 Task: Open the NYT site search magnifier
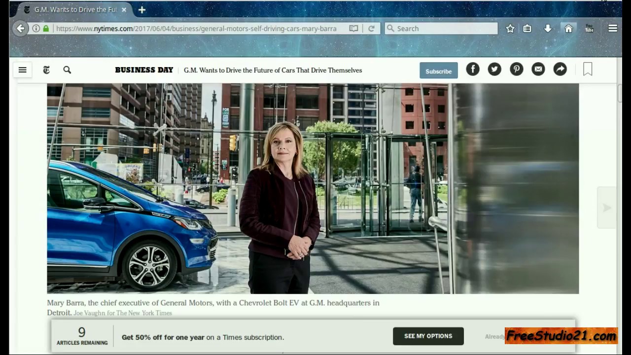pyautogui.click(x=67, y=70)
